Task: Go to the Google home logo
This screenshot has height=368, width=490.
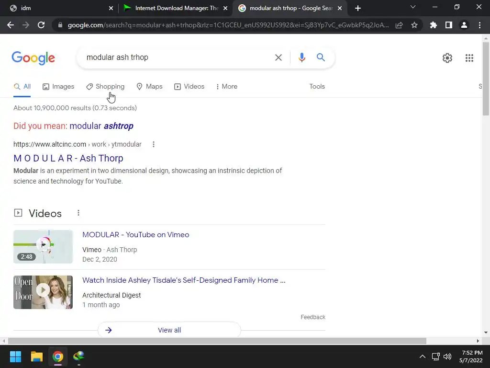Action: (33, 58)
